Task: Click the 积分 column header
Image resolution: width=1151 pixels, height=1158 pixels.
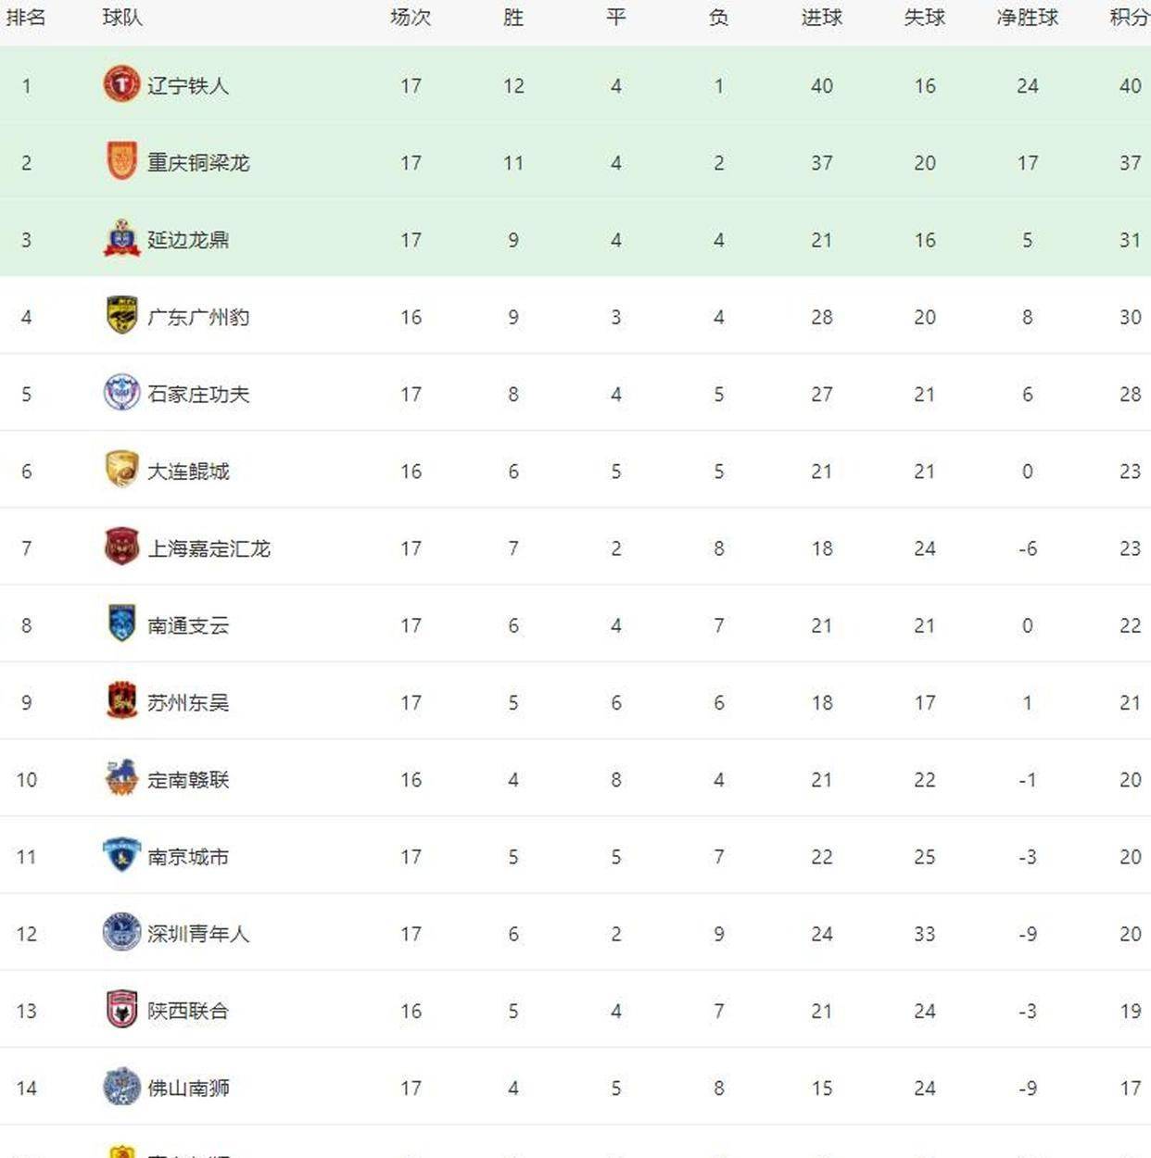Action: tap(1130, 18)
